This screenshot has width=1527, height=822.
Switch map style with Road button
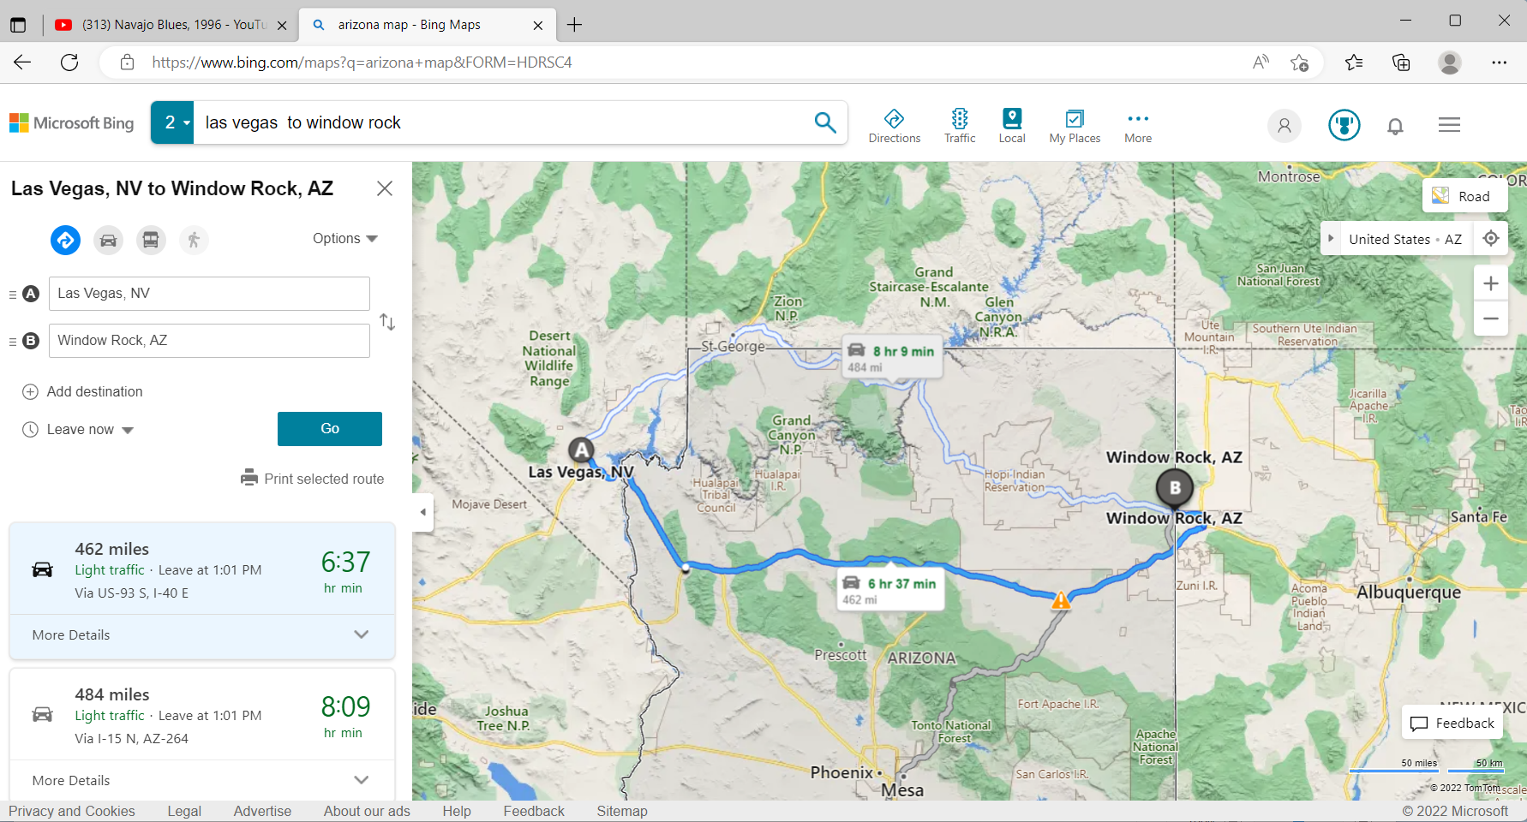[x=1462, y=196]
